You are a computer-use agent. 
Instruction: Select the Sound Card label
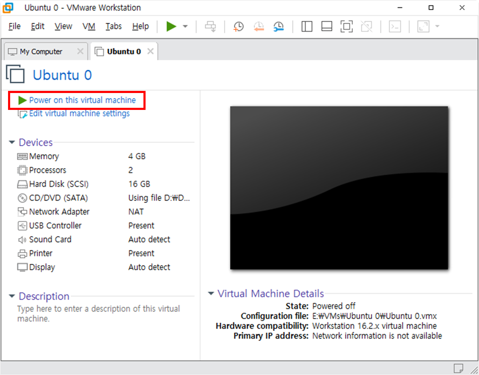50,239
